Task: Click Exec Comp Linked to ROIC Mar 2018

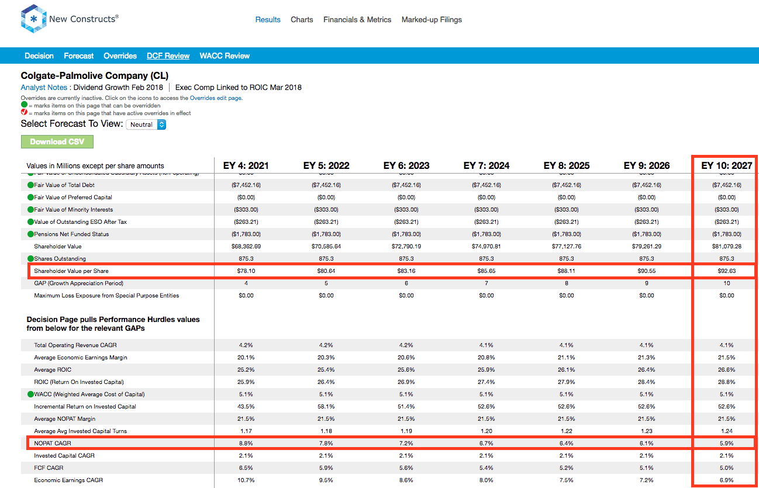Action: 239,87
